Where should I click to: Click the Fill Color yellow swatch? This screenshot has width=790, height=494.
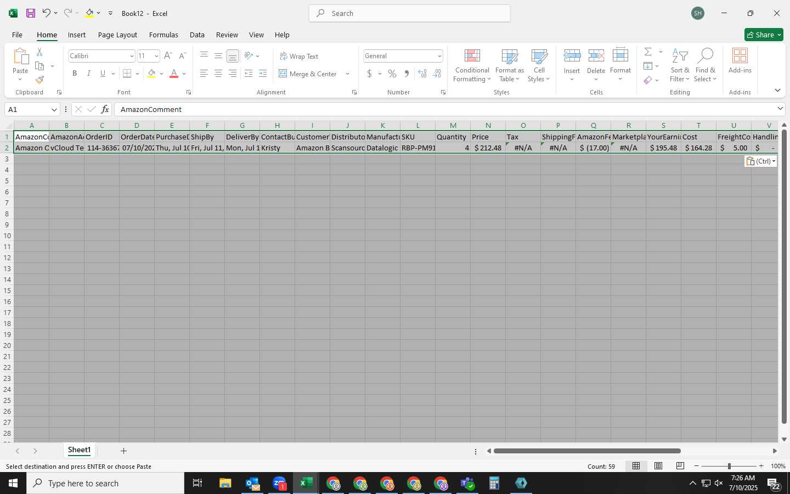tap(151, 74)
